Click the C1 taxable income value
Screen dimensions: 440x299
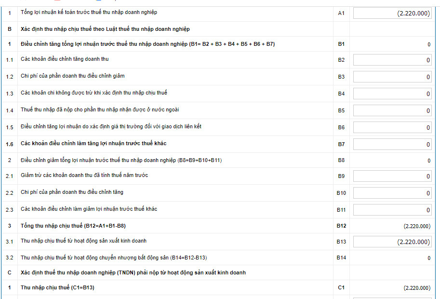(x=417, y=288)
